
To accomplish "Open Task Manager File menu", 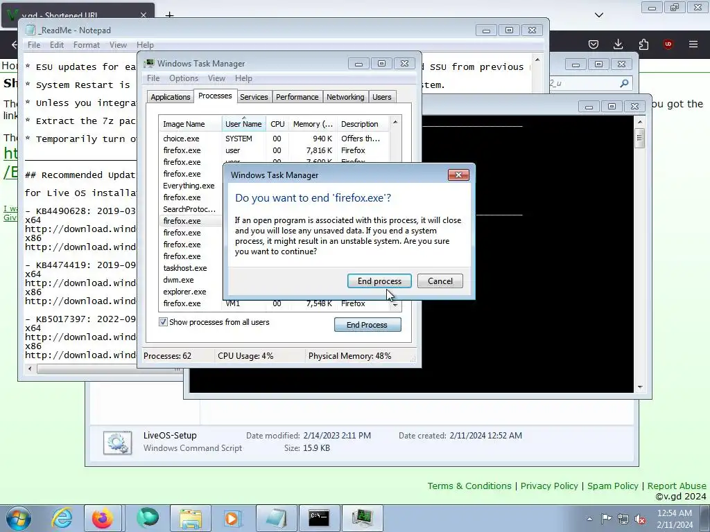I will (x=153, y=78).
